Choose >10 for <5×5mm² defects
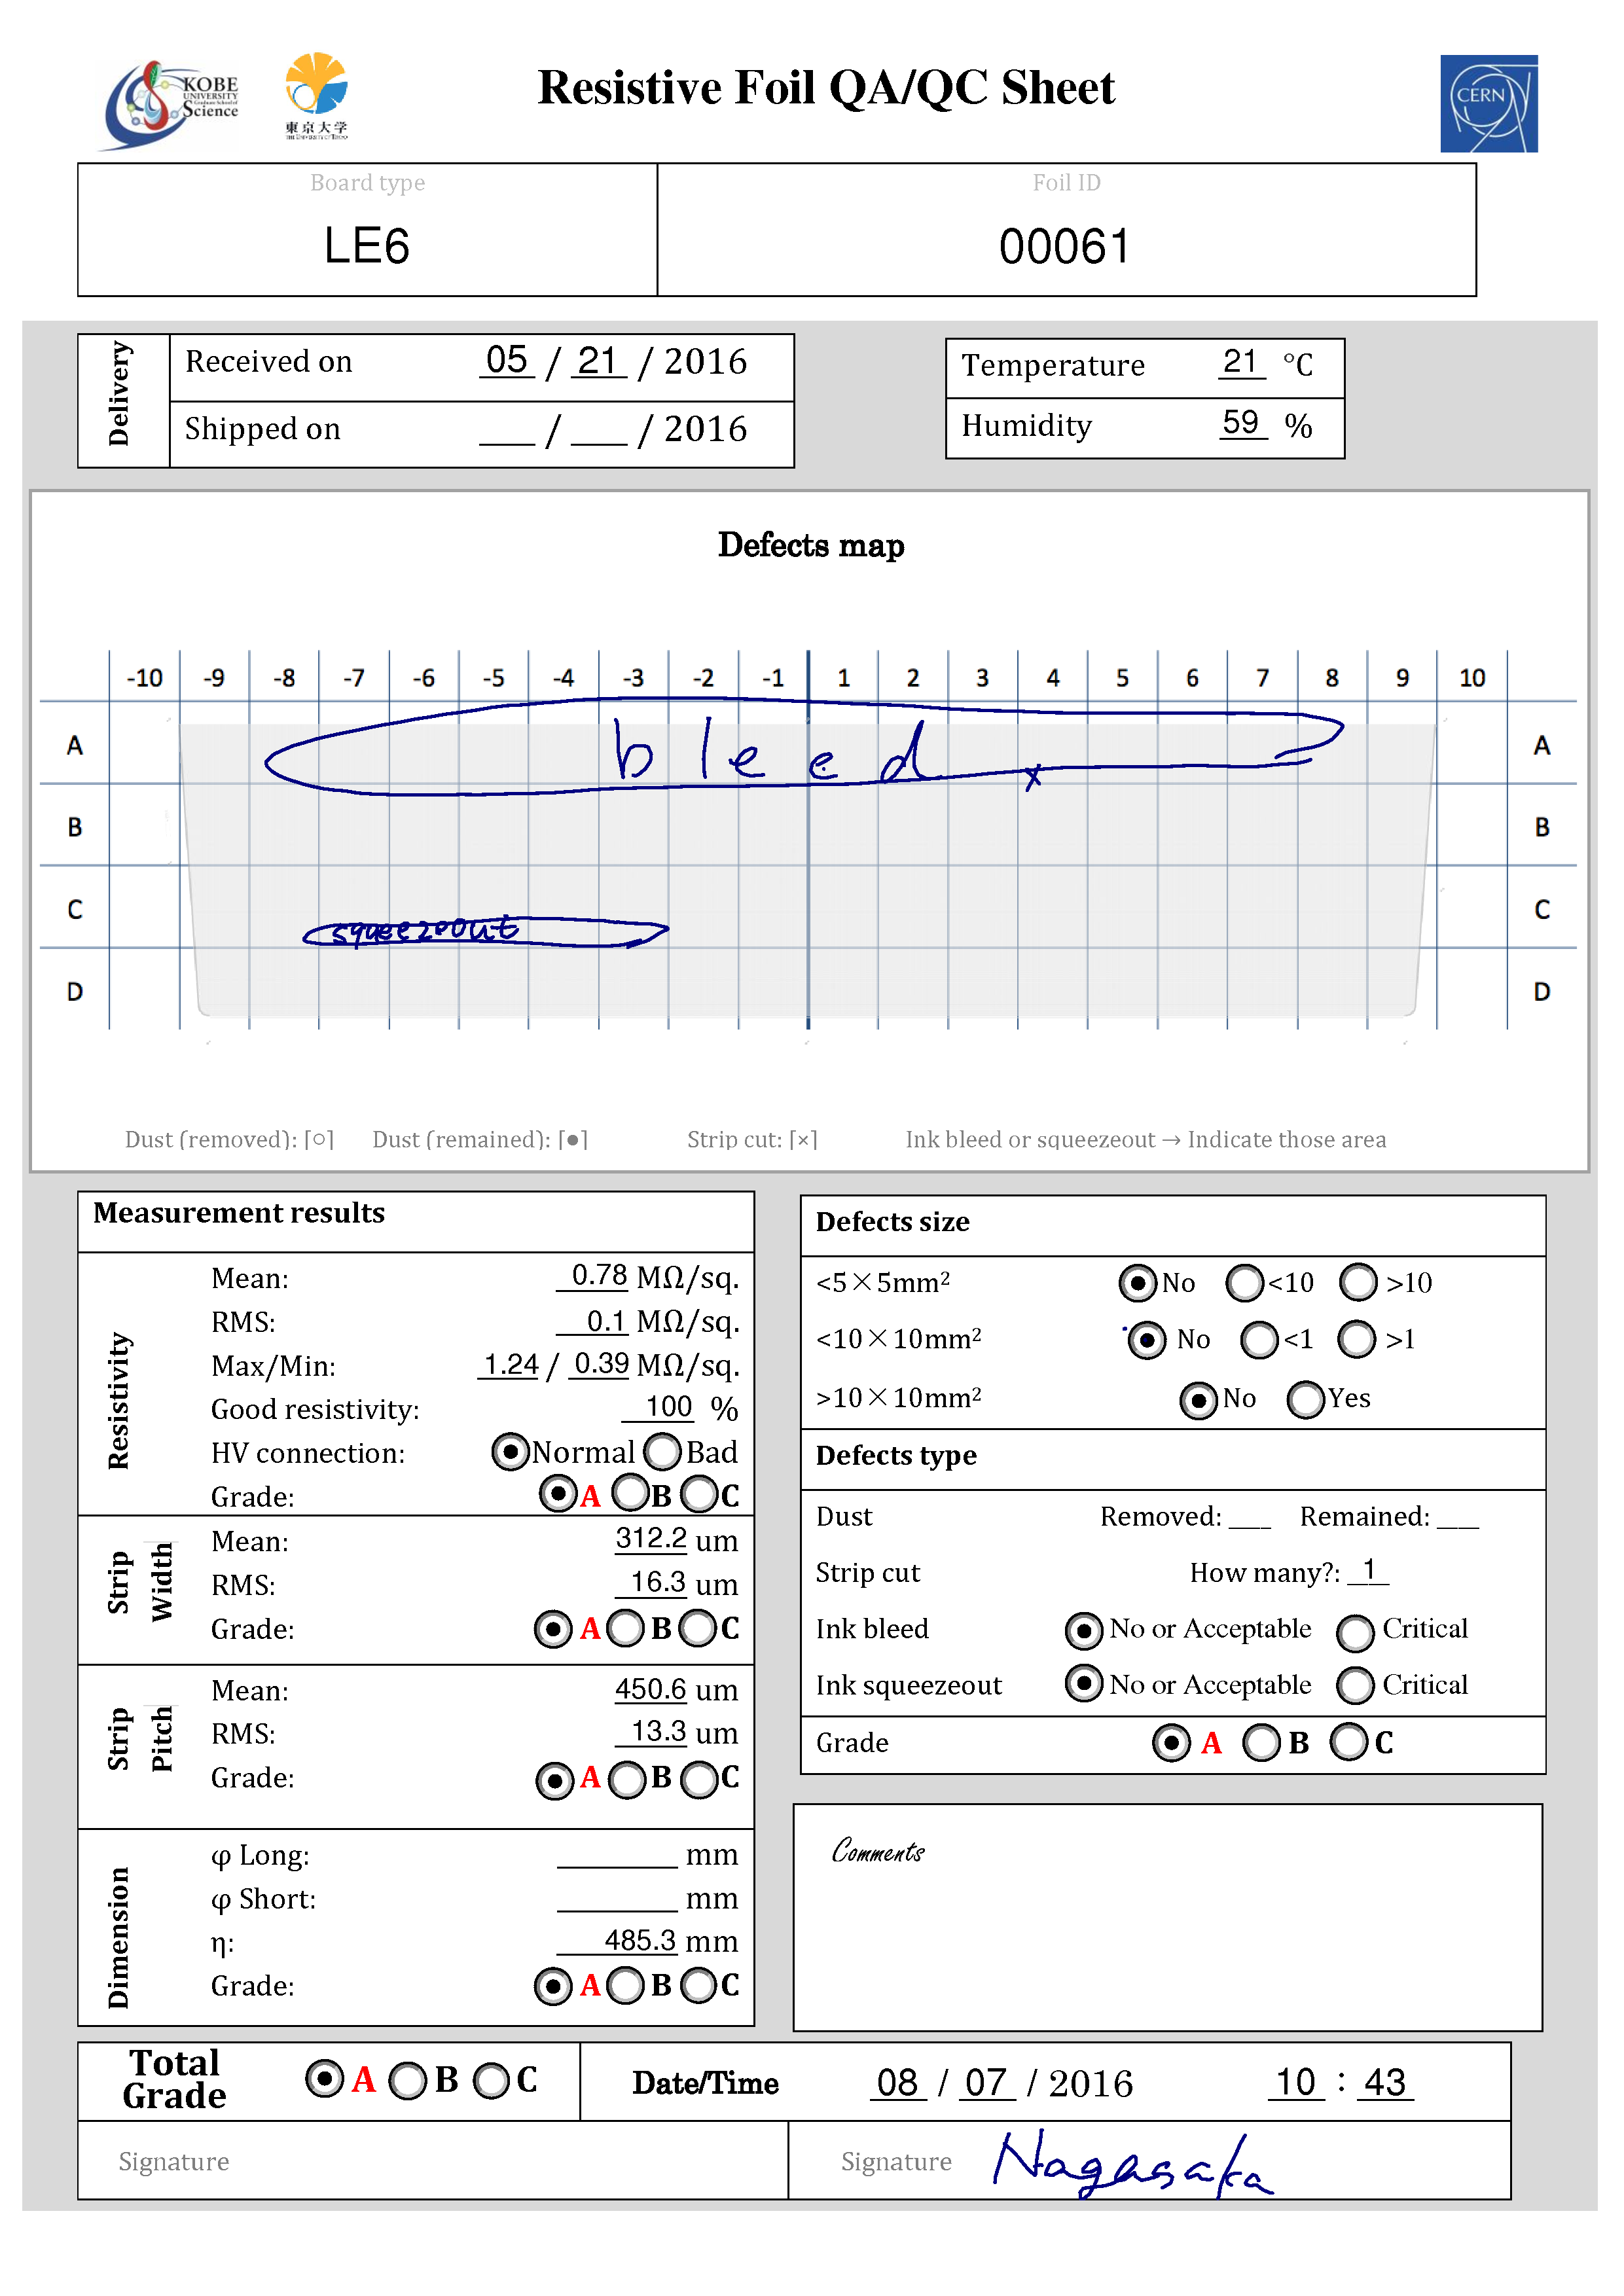Screen dimensions: 1624x2296 tap(1358, 1282)
